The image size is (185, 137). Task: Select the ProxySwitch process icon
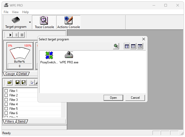[x=49, y=55]
